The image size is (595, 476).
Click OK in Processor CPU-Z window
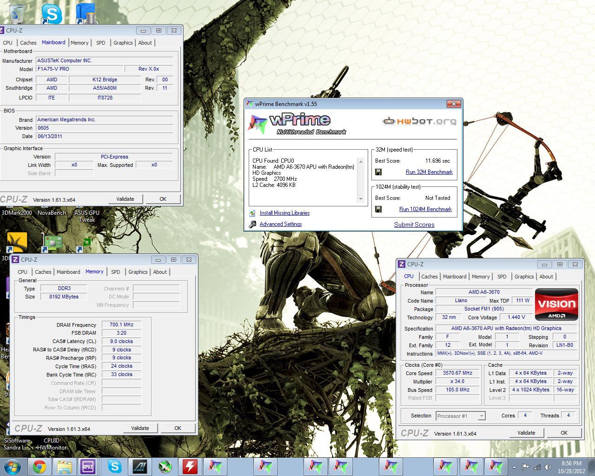click(564, 433)
